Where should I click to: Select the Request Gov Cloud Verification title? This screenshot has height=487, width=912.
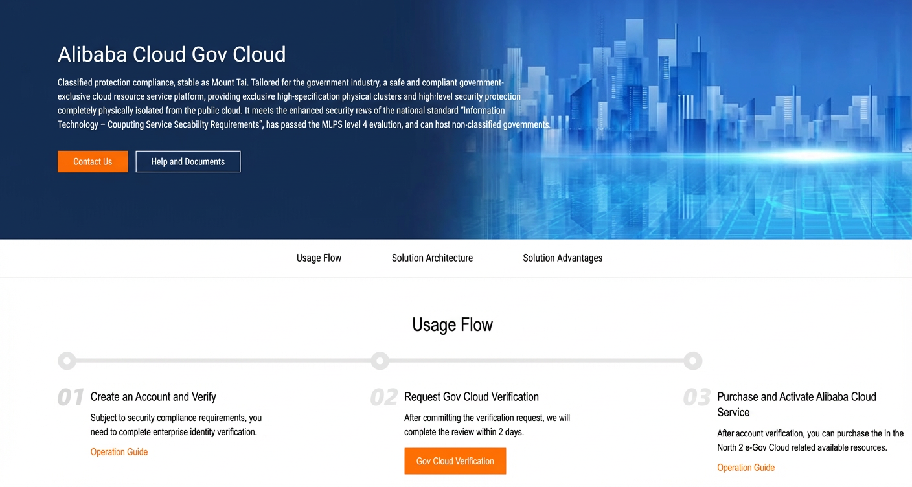471,397
